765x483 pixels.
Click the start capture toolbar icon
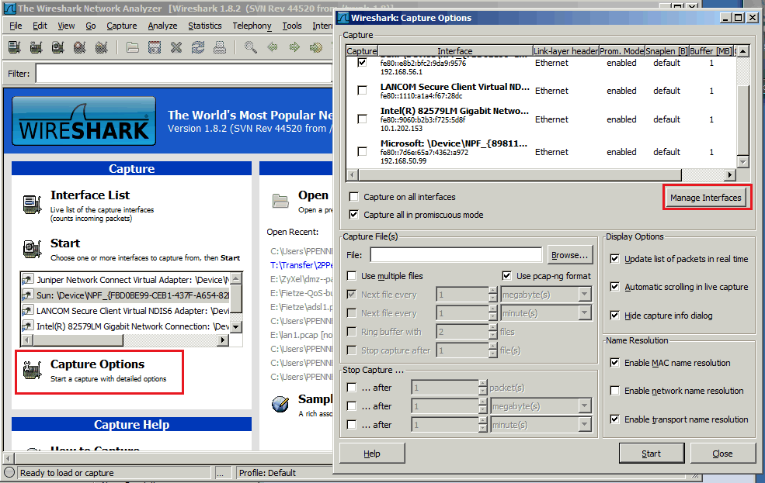(57, 47)
